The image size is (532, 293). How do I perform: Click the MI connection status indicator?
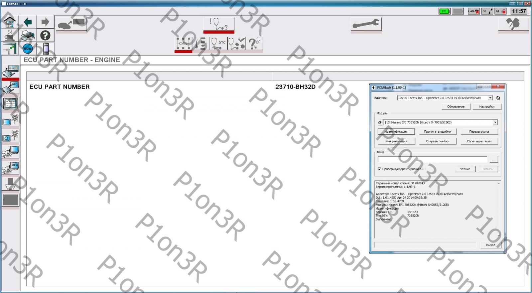501,11
